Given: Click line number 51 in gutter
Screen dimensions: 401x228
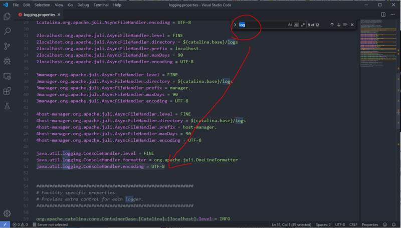Looking at the screenshot, I should pyautogui.click(x=26, y=166).
